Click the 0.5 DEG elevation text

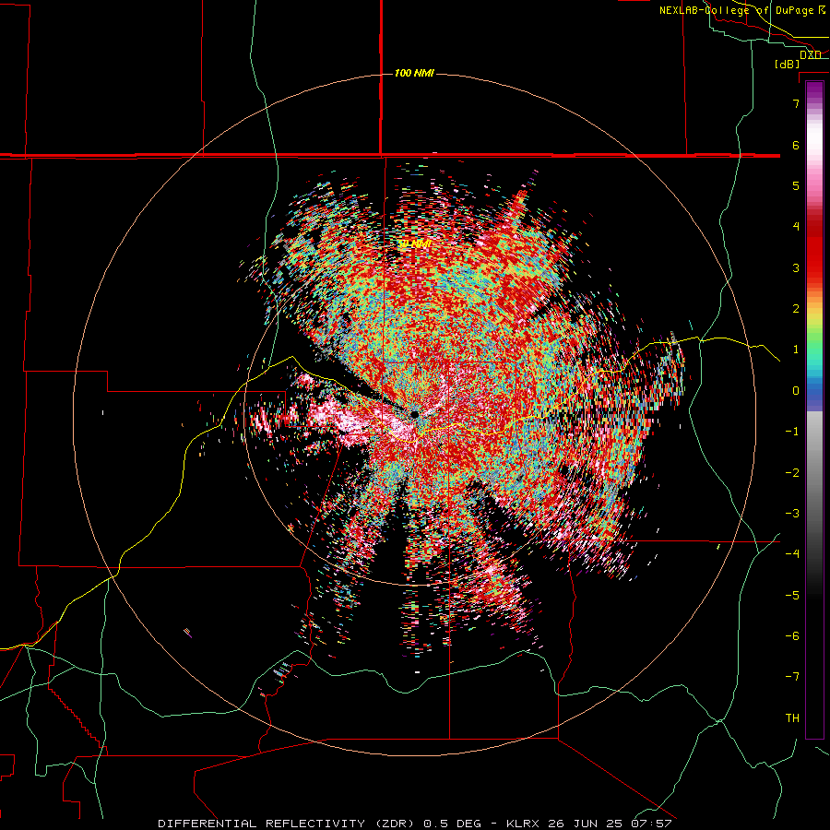coord(452,824)
